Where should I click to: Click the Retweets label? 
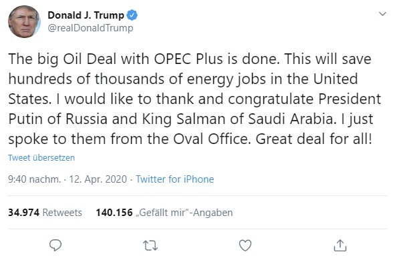tap(62, 213)
